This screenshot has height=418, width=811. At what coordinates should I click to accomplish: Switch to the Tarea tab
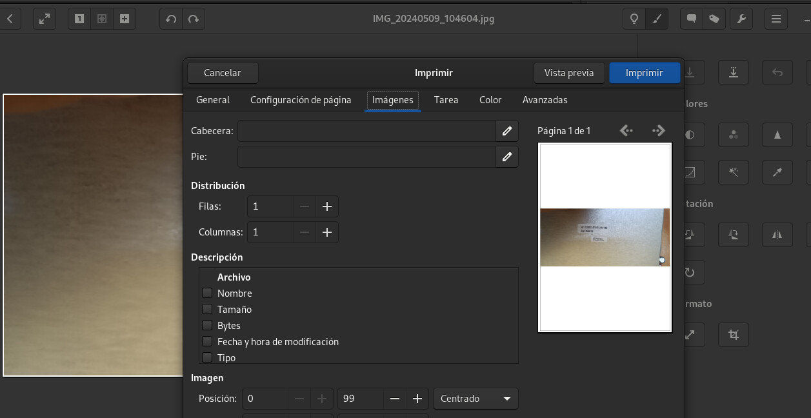(x=446, y=100)
